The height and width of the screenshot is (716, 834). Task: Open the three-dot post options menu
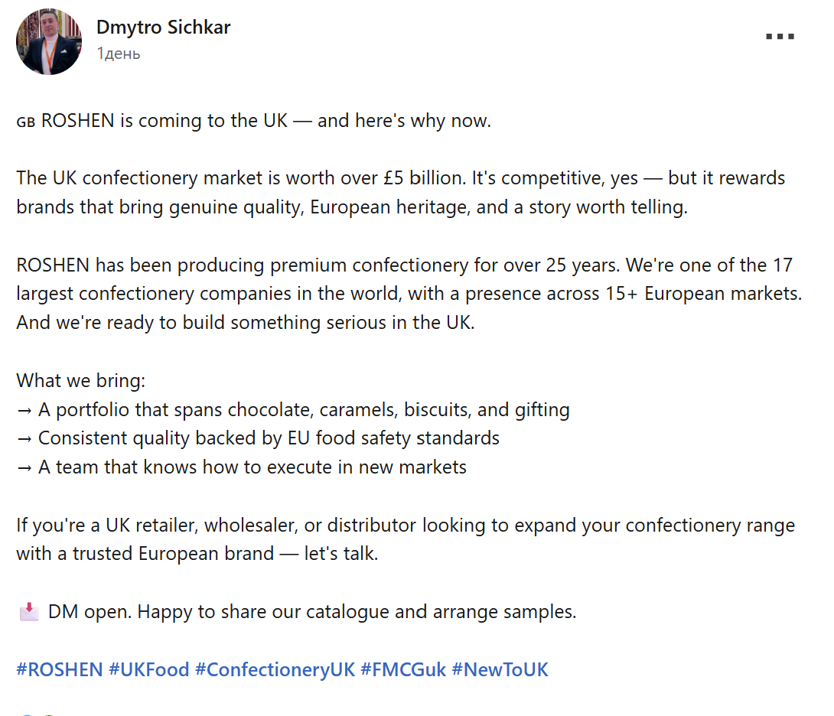click(x=780, y=37)
